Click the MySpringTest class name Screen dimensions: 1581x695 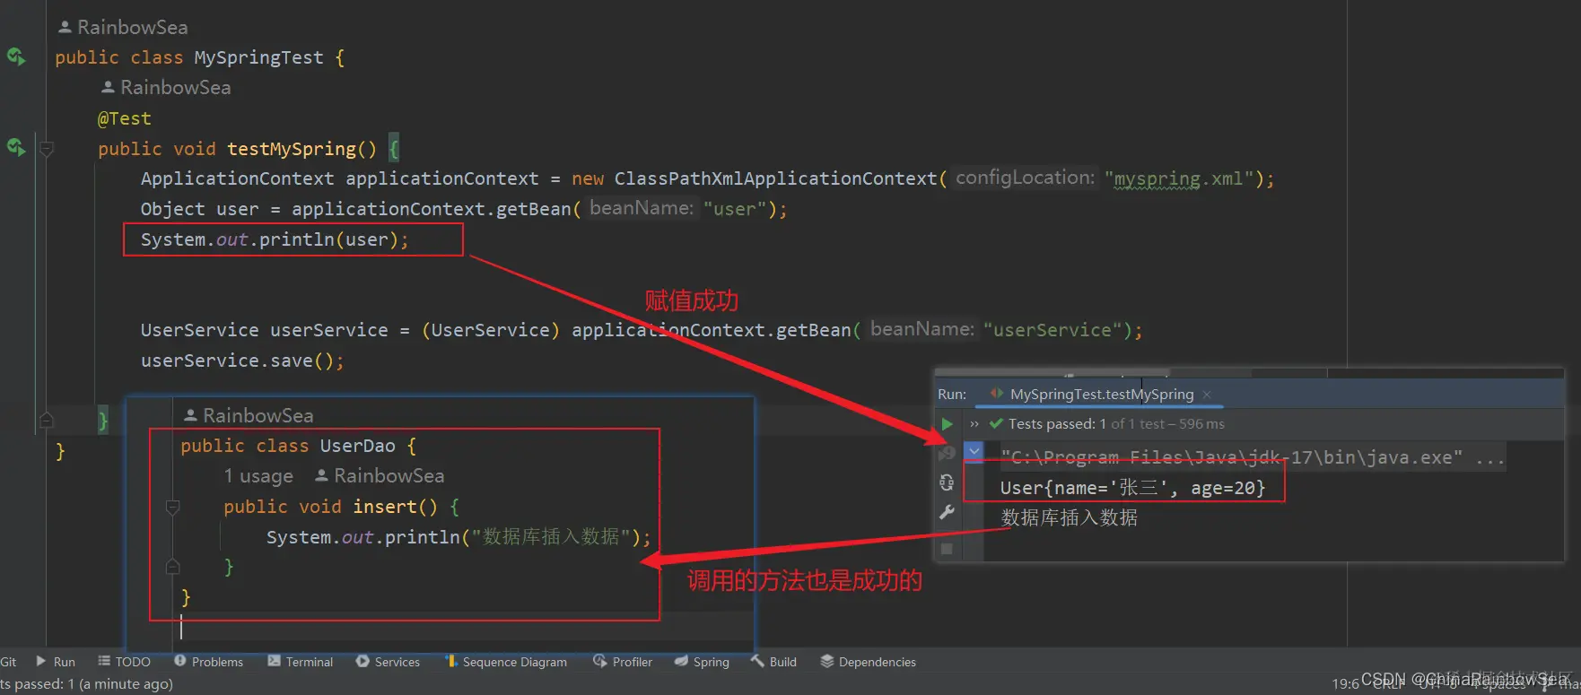pyautogui.click(x=258, y=58)
